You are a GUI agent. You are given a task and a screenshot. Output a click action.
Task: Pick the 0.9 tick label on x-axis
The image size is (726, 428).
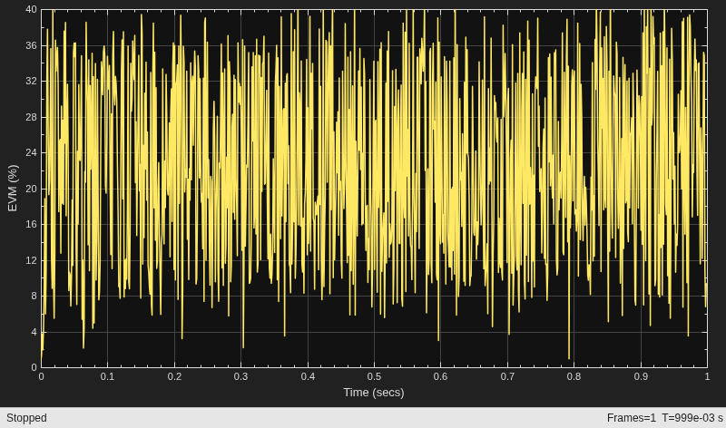(641, 376)
